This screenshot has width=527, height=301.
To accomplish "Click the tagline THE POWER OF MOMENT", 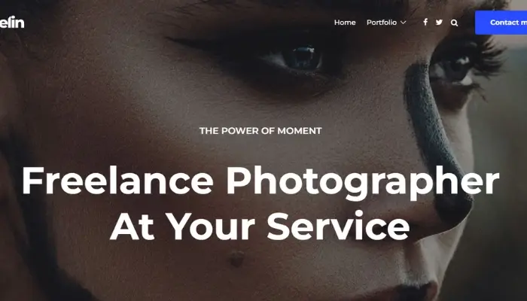I will click(260, 131).
